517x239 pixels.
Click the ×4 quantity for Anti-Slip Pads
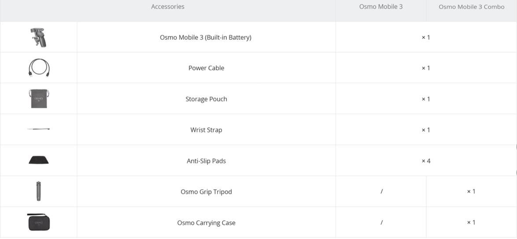point(426,161)
